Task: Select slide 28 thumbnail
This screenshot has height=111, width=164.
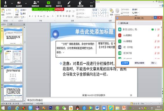Action: pyautogui.click(x=13, y=36)
